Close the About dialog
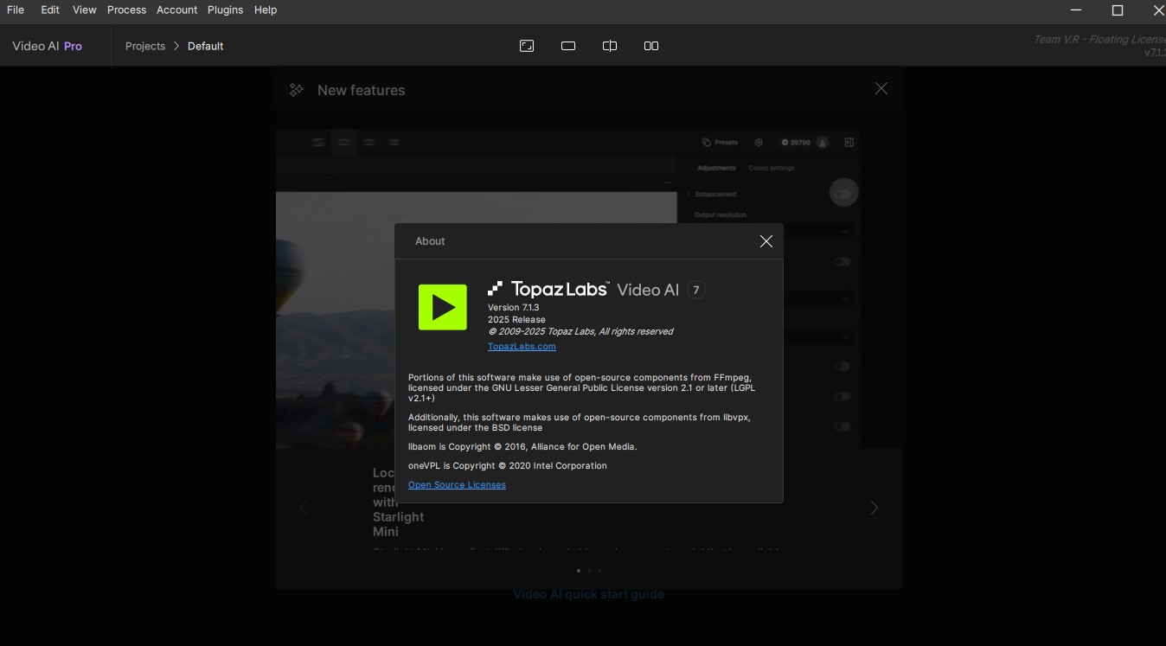The height and width of the screenshot is (646, 1166). tap(766, 241)
